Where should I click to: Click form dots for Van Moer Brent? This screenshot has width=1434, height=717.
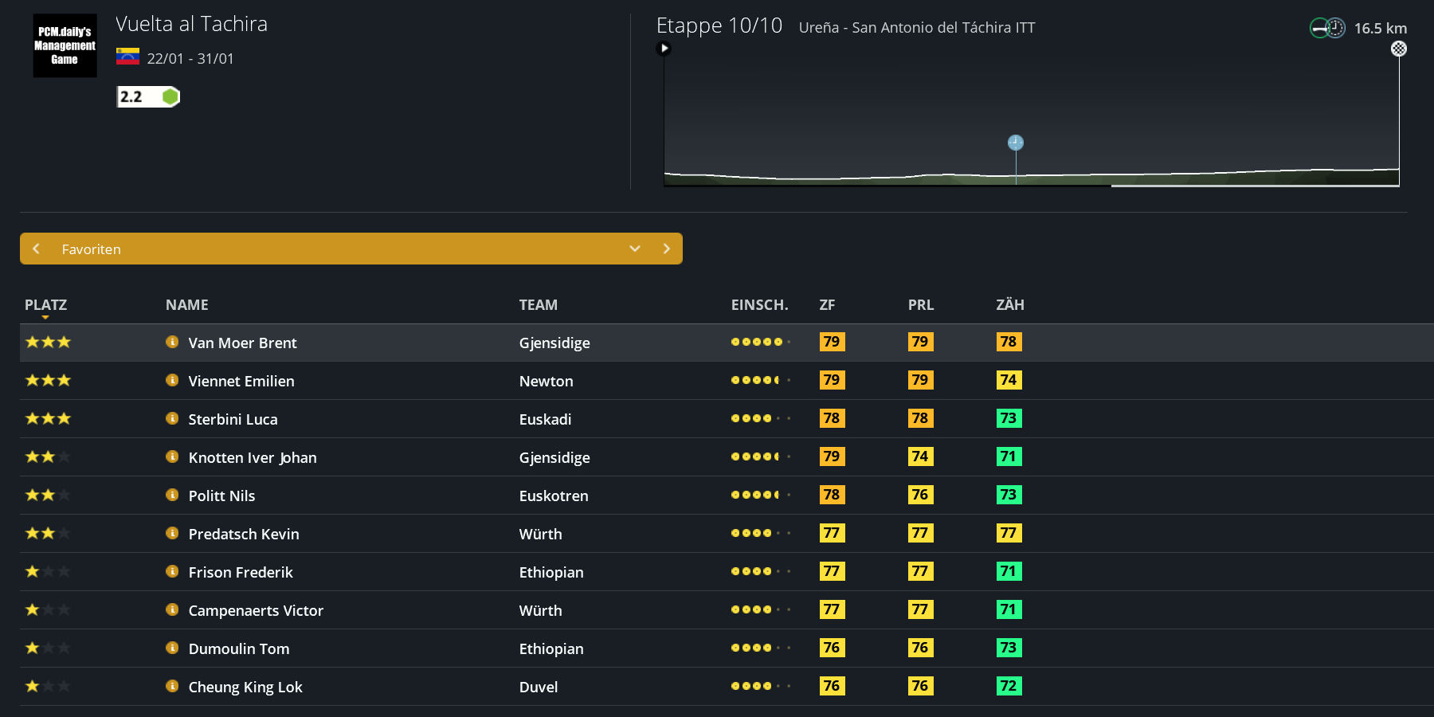pyautogui.click(x=761, y=342)
